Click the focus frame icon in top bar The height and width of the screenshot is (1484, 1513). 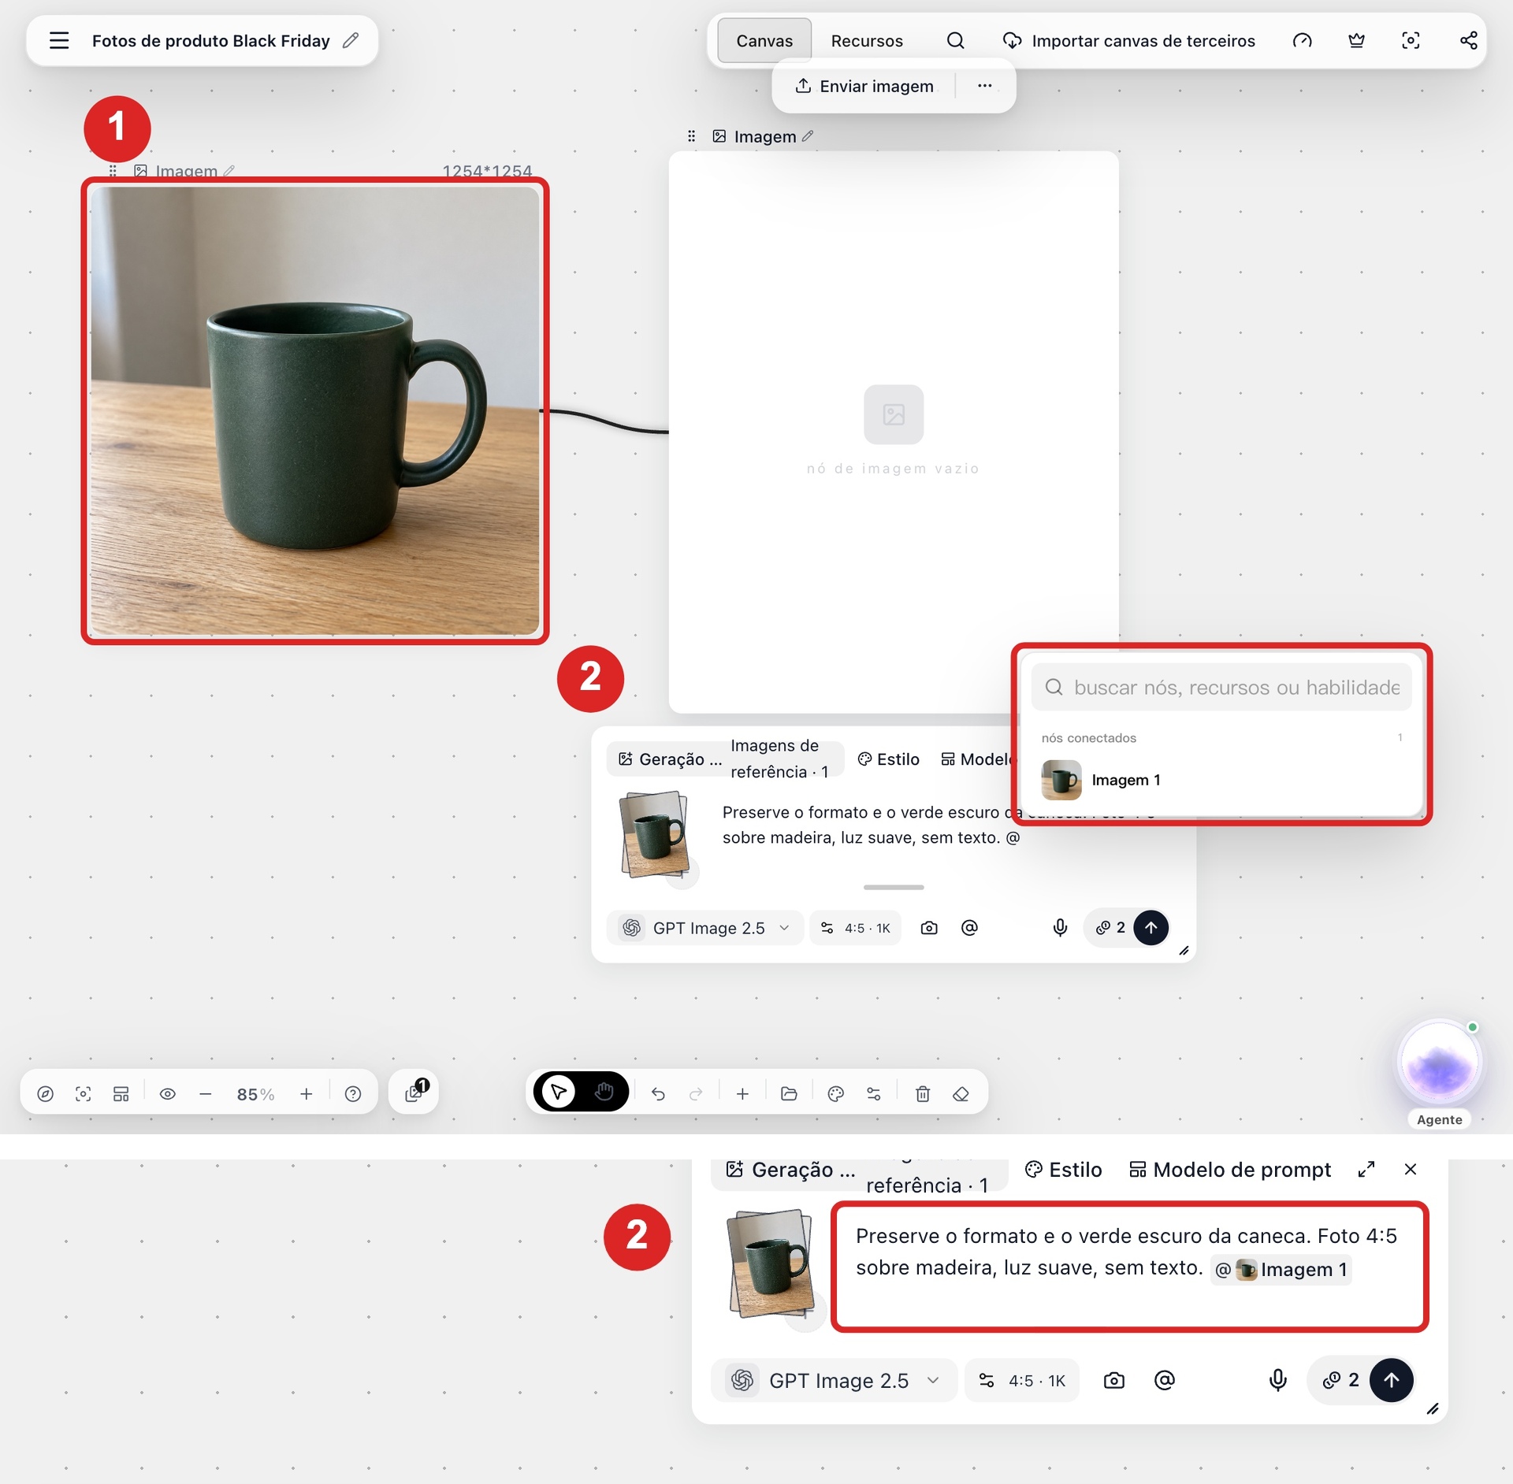(1411, 40)
